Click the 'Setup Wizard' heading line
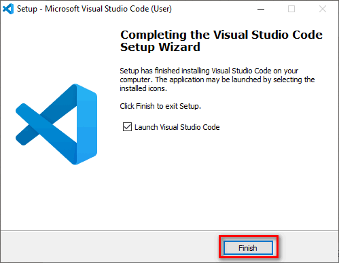339x263 pixels. (160, 47)
